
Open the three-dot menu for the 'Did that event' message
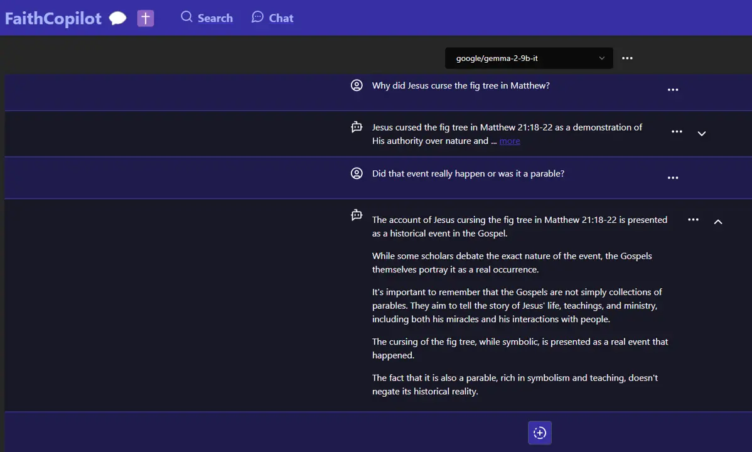(673, 178)
